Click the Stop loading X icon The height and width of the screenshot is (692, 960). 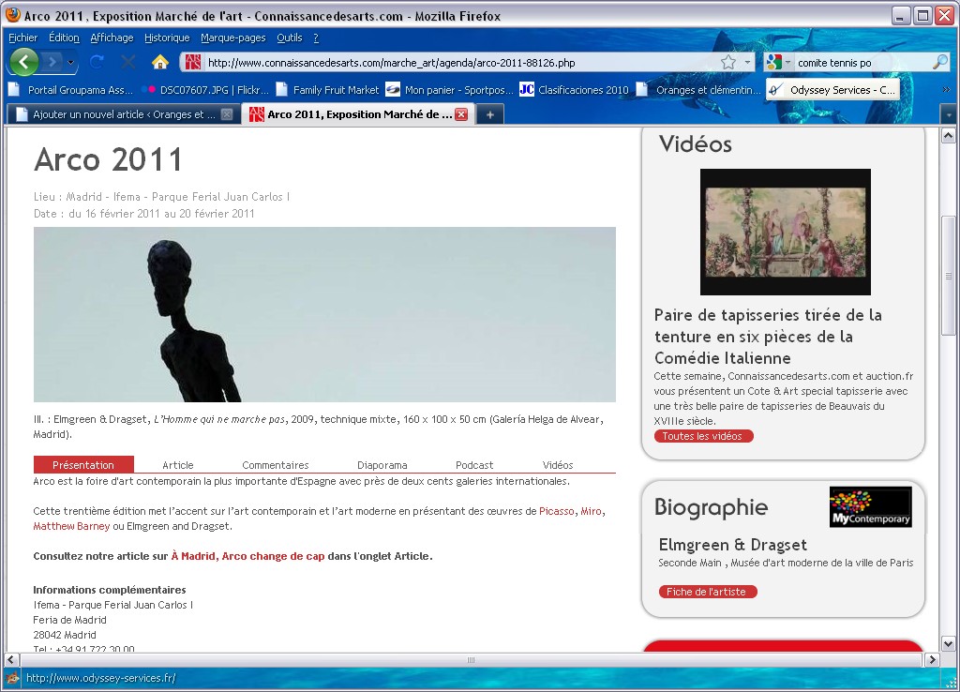[x=127, y=62]
